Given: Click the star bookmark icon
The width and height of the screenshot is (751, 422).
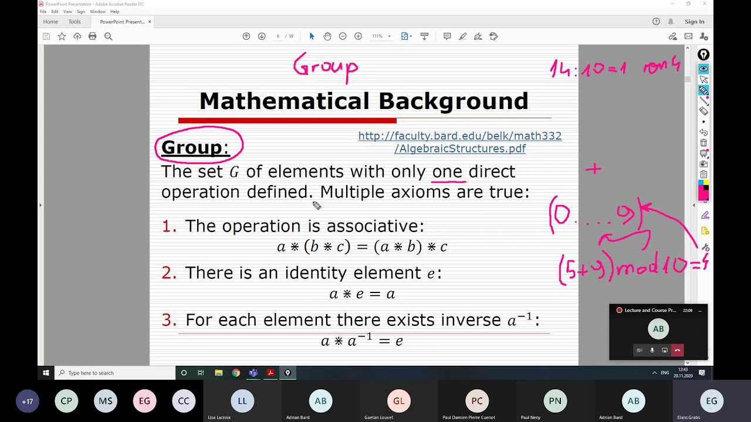Looking at the screenshot, I should 62,36.
